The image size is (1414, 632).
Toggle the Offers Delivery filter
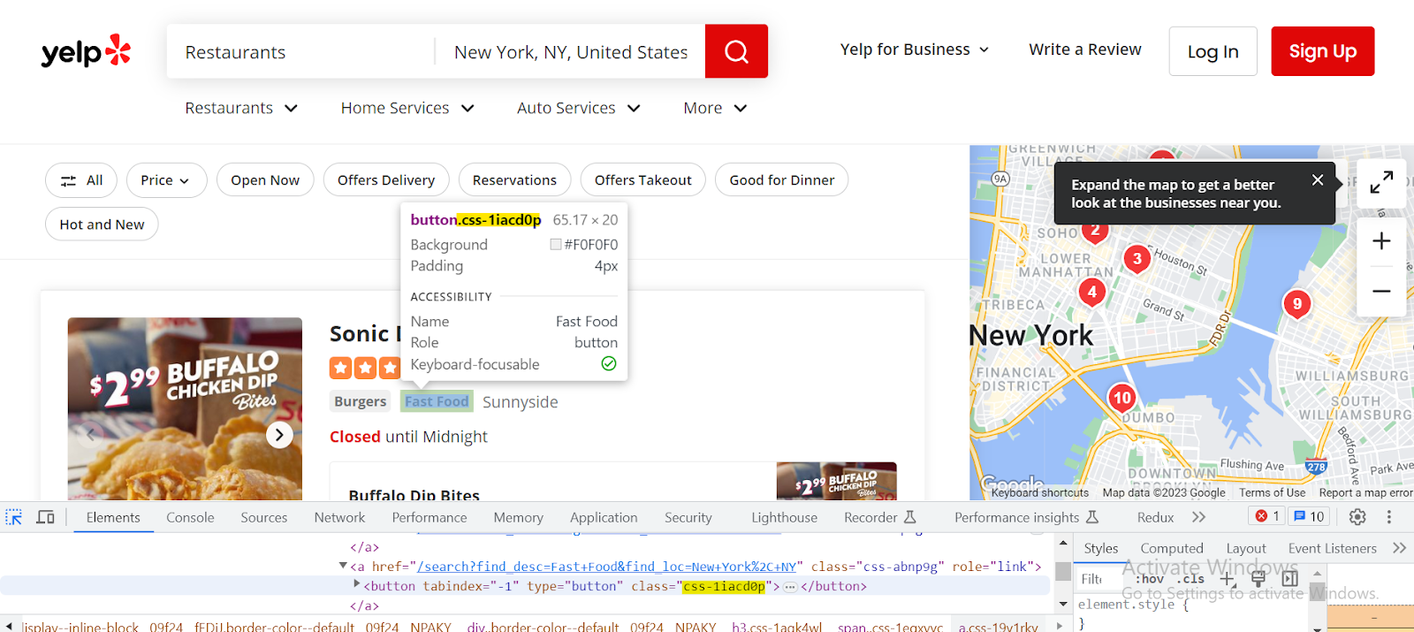pos(386,180)
